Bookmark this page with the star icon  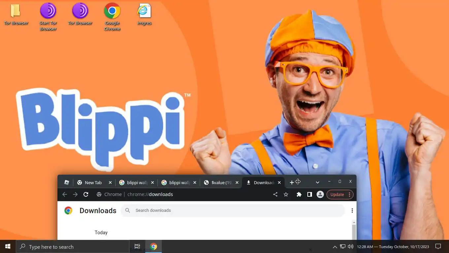286,194
